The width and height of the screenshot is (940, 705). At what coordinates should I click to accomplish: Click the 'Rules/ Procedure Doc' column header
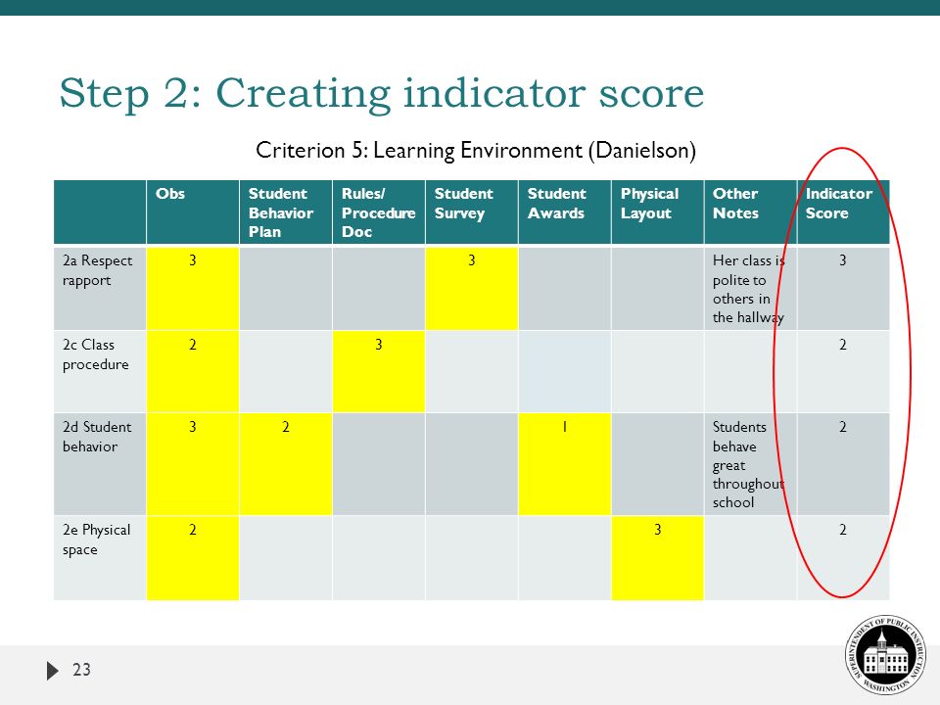pyautogui.click(x=378, y=212)
